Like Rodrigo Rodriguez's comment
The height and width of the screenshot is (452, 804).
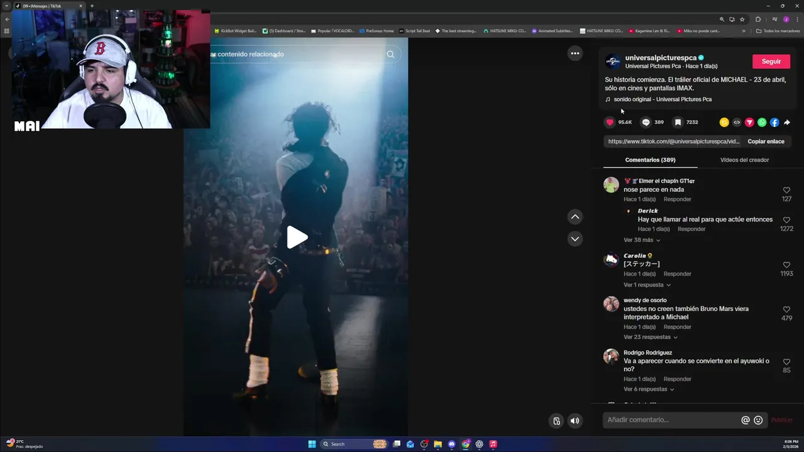[x=786, y=362]
